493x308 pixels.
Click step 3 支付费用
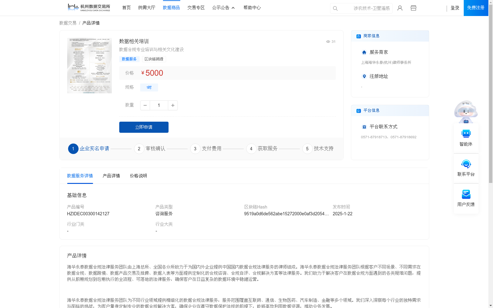[206, 149]
